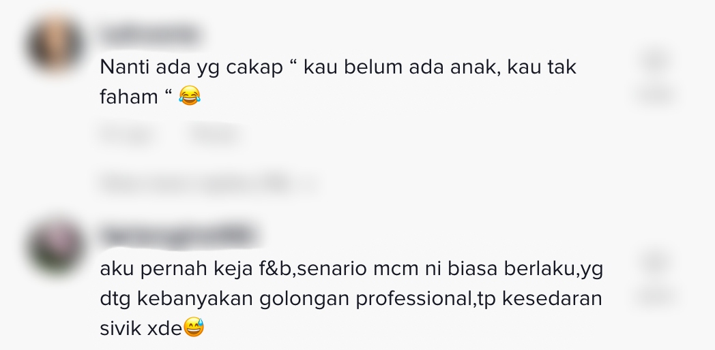Open the blurred username above "aku pernah keja f&b"
The height and width of the screenshot is (350, 715).
point(178,236)
